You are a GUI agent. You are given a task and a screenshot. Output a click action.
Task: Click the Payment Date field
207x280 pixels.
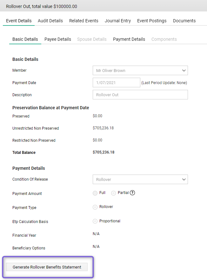coord(116,83)
